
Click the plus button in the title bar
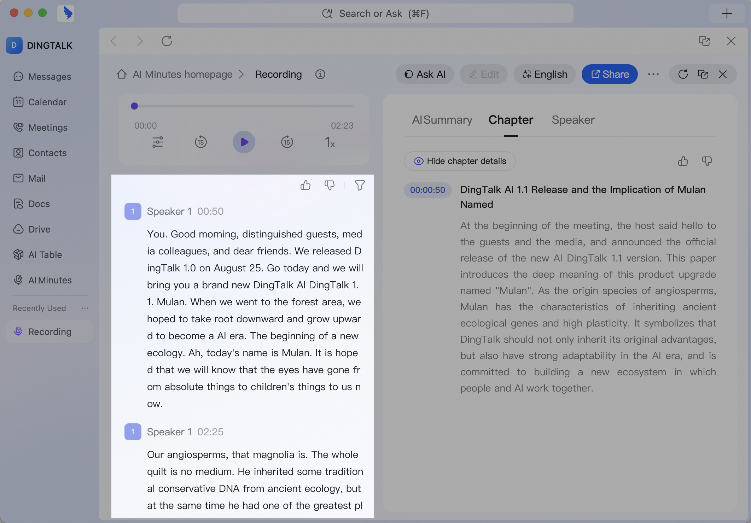tap(727, 13)
